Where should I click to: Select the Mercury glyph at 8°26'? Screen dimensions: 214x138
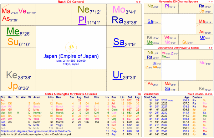tap(13, 31)
